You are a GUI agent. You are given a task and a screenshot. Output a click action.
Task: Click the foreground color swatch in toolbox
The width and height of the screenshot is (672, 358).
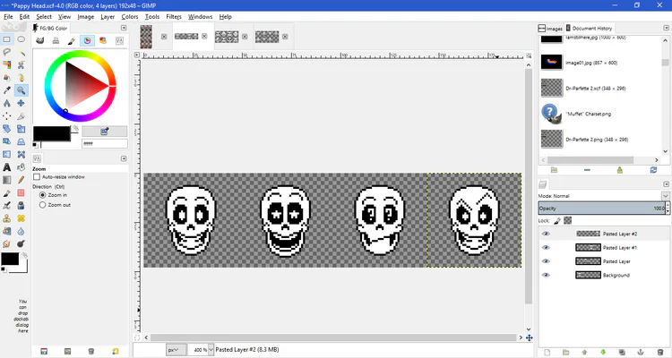pos(10,259)
